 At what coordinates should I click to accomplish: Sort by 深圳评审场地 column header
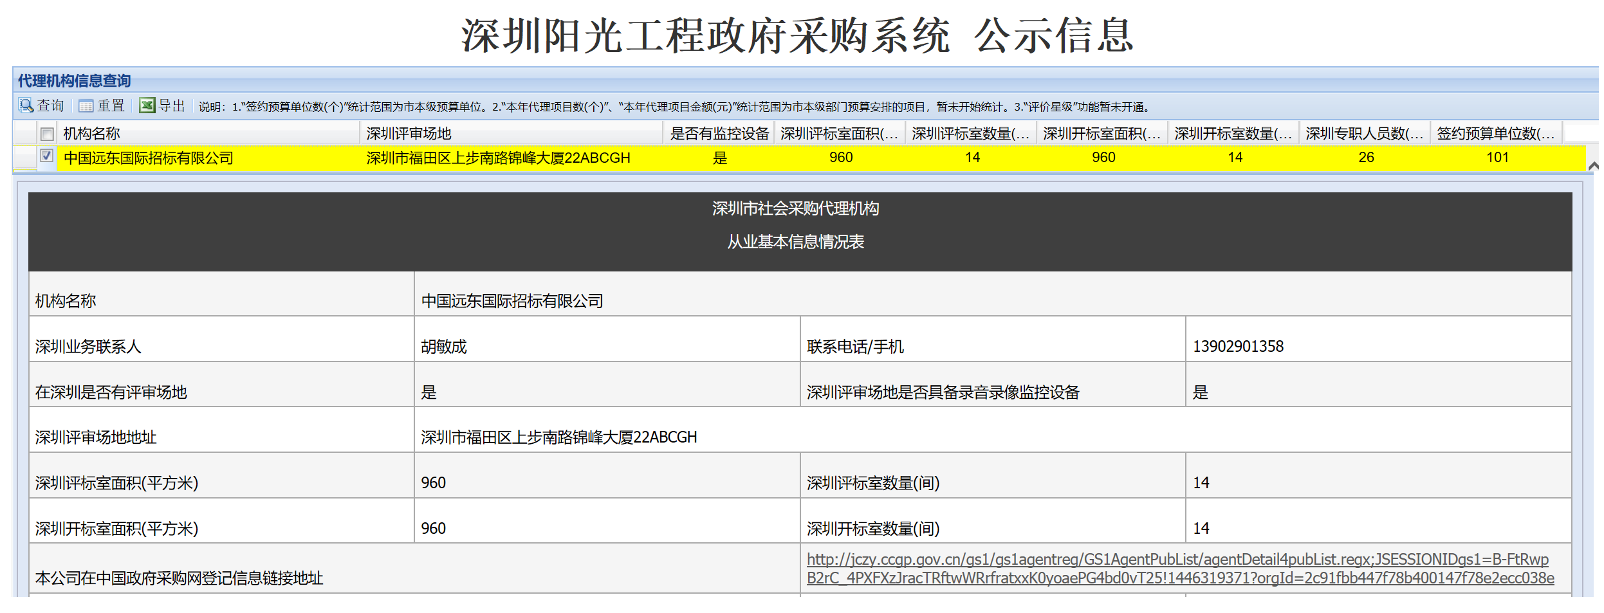point(511,133)
